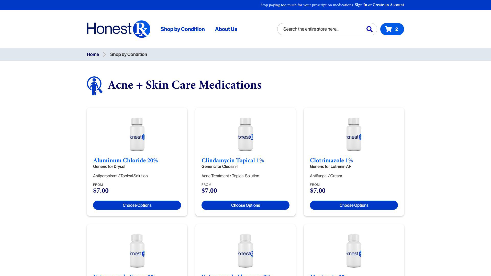Click the $7.00 price under Clotrimazole
The height and width of the screenshot is (276, 491).
click(x=318, y=191)
